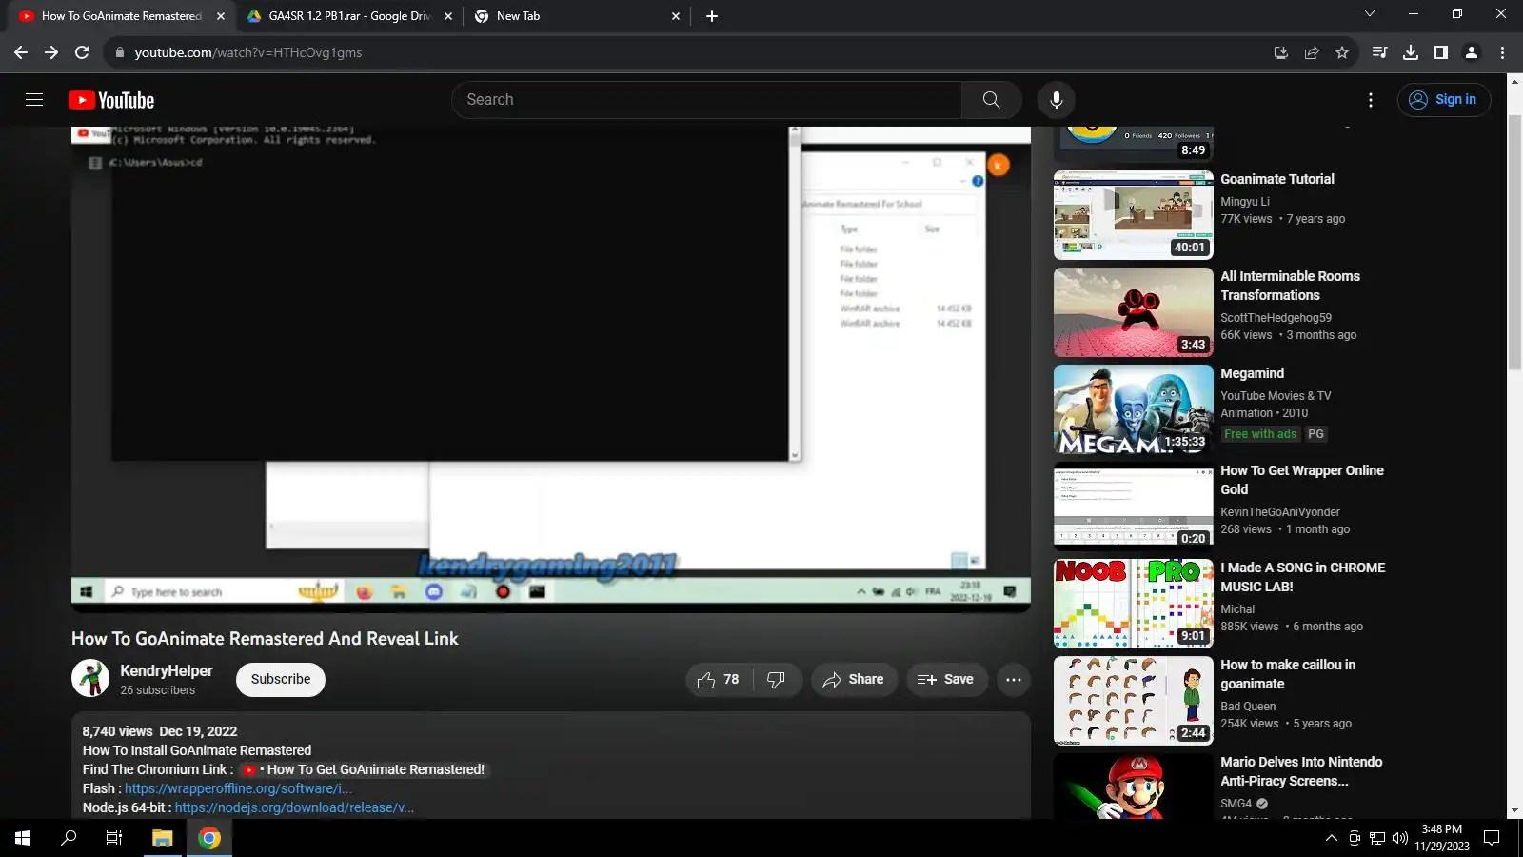This screenshot has height=857, width=1523.
Task: Open Windows Start menu
Action: (23, 838)
